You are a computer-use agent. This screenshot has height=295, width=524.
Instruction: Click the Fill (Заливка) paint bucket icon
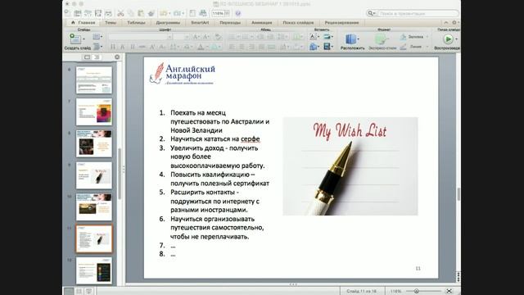coord(403,37)
